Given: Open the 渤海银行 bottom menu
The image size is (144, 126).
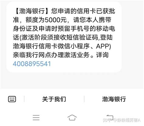Looking at the screenshot, I should (x=114, y=99).
